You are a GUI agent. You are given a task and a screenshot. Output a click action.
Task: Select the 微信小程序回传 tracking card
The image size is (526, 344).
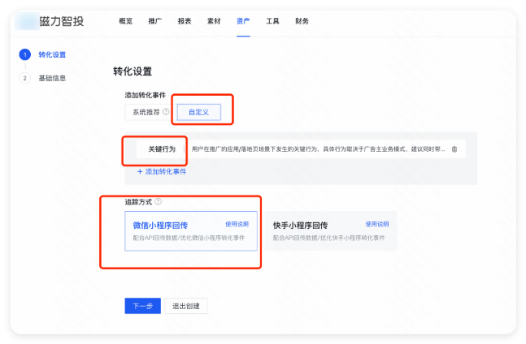pyautogui.click(x=191, y=231)
